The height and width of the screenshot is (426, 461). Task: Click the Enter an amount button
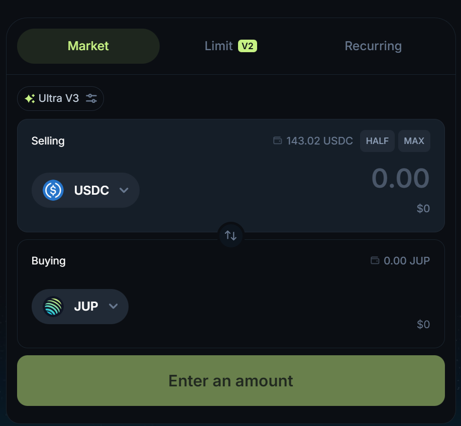pos(231,381)
